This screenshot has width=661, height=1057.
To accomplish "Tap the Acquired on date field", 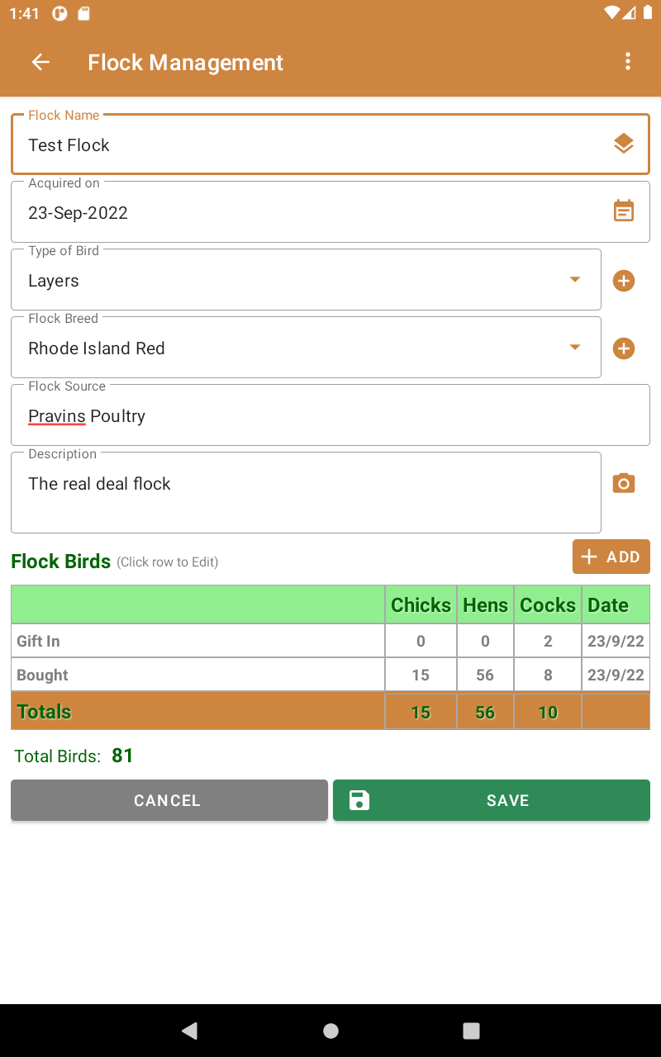I will (x=306, y=213).
